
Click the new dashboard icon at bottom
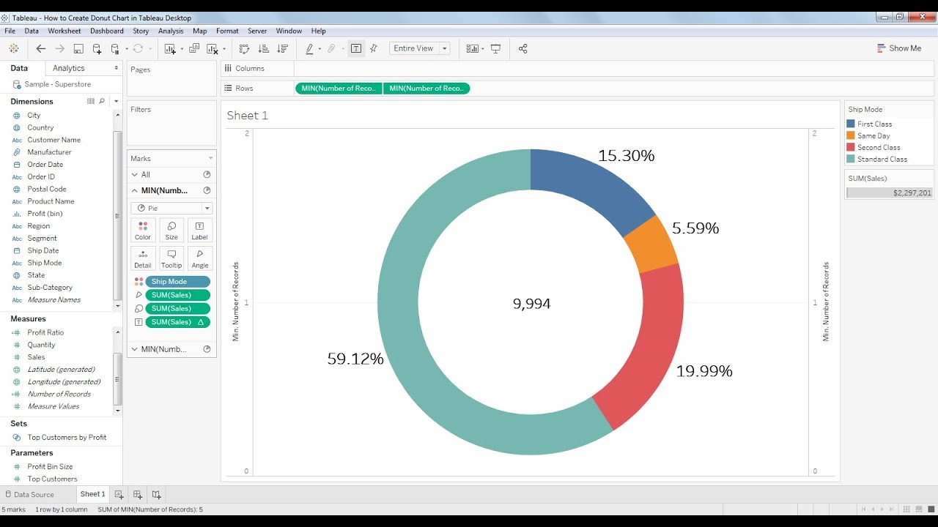137,495
